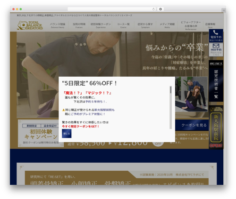Click the browser reload icon
Image resolution: width=236 pixels, height=199 pixels.
pyautogui.click(x=153, y=9)
